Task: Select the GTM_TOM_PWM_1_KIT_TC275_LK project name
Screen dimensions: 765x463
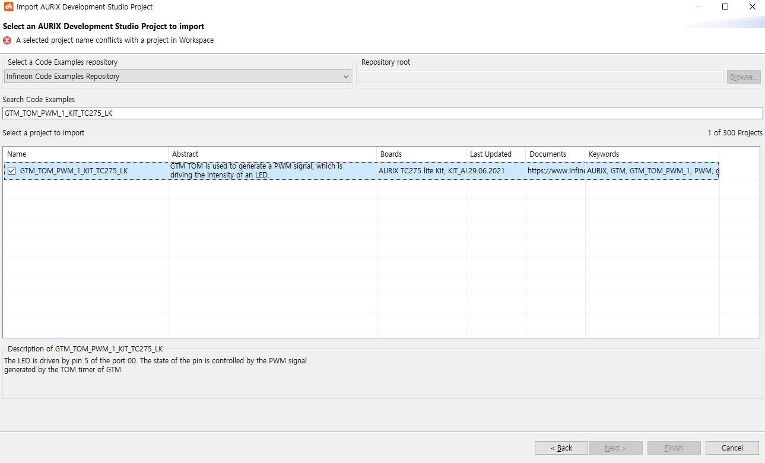Action: point(74,171)
